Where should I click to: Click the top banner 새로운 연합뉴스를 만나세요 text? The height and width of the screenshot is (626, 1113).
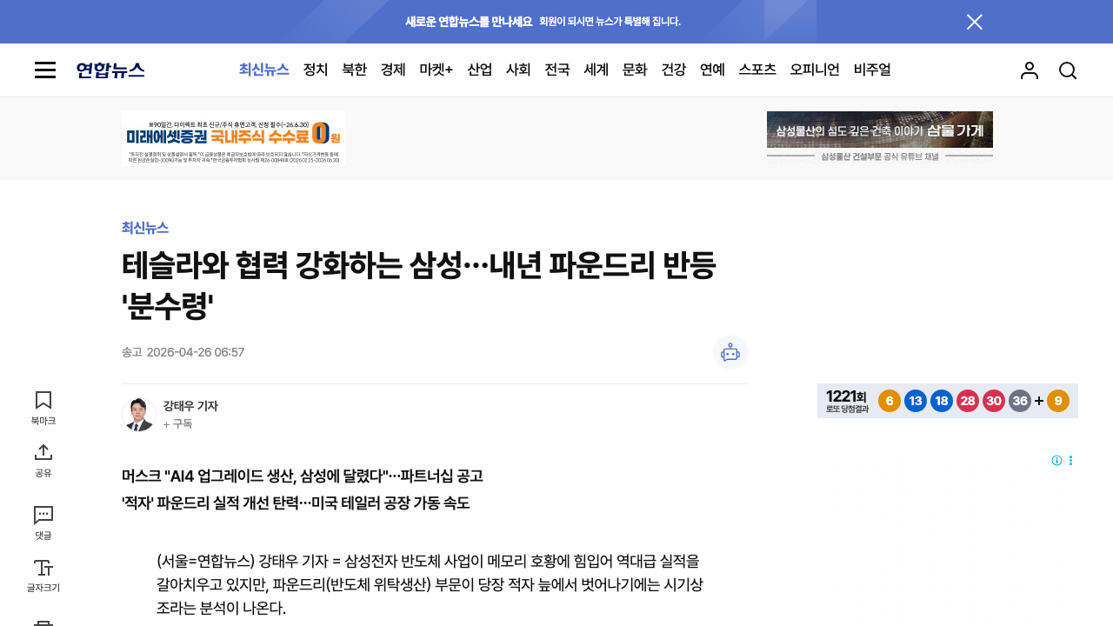[x=469, y=22]
